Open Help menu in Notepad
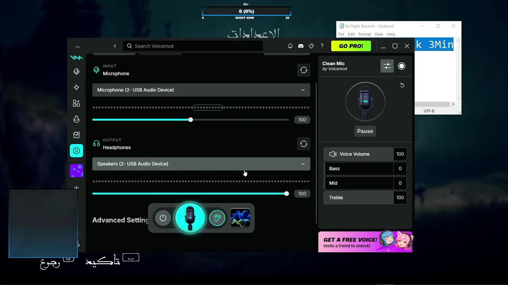The height and width of the screenshot is (285, 508). tap(391, 34)
